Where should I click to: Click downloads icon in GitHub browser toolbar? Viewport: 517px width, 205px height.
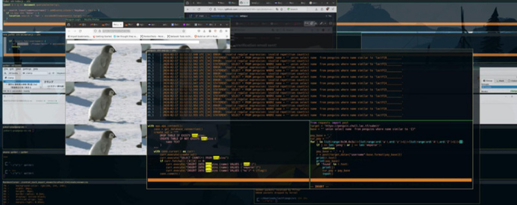(x=316, y=9)
